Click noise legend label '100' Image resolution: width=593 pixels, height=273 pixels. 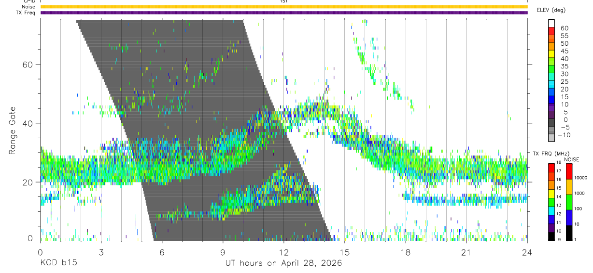coord(579,208)
